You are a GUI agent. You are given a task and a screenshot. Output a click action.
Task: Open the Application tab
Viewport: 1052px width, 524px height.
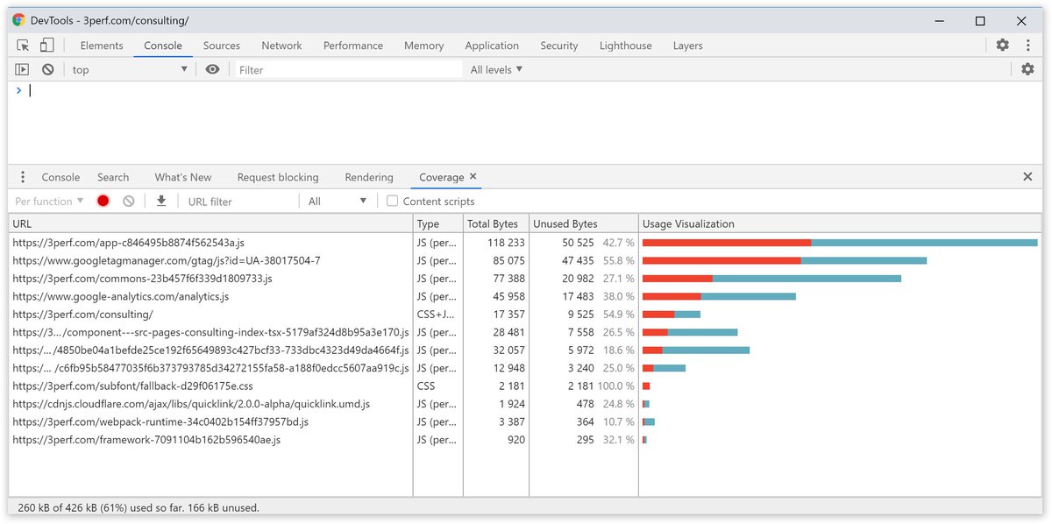[x=492, y=46]
